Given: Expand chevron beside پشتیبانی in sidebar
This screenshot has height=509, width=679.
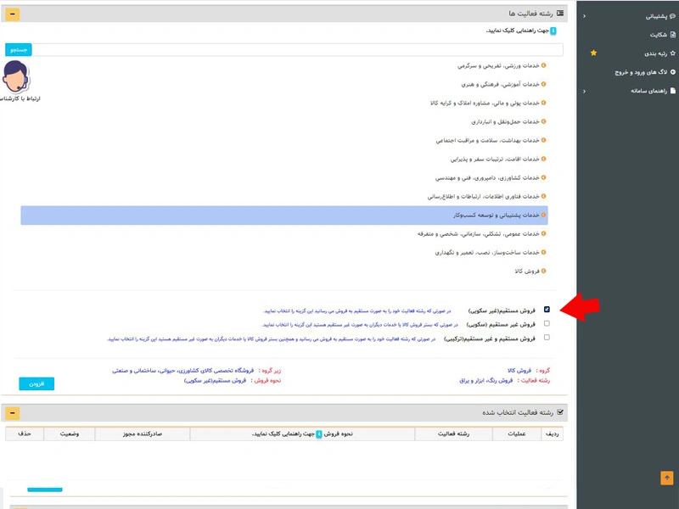Looking at the screenshot, I should click(x=584, y=16).
